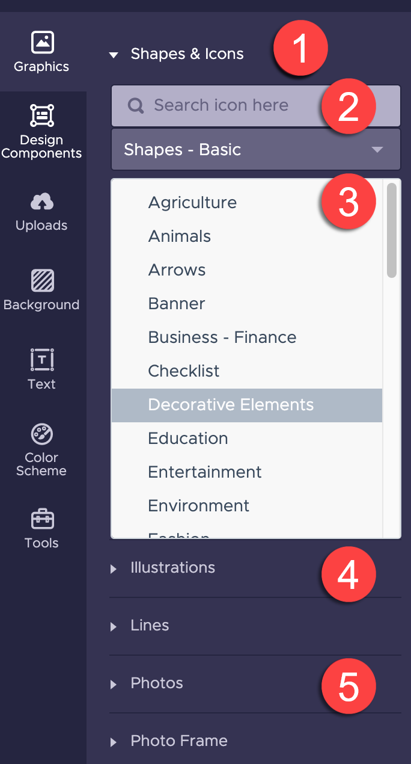
Task: Select the Decorative Elements category
Action: click(x=231, y=405)
